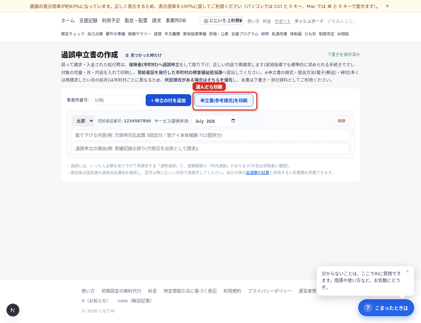Viewport: 421px width, 323px height.
Task: Open the デモ法人 account menu
Action: pos(343,21)
